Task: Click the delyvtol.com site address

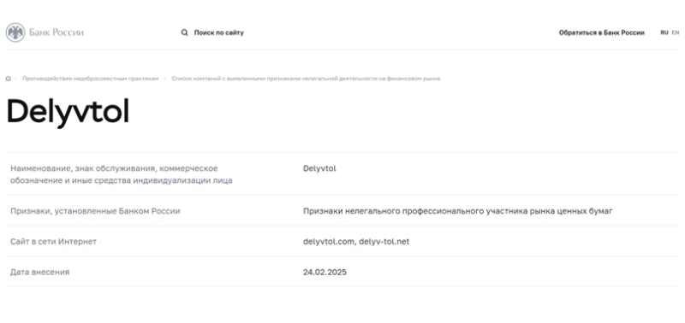Action: click(329, 242)
